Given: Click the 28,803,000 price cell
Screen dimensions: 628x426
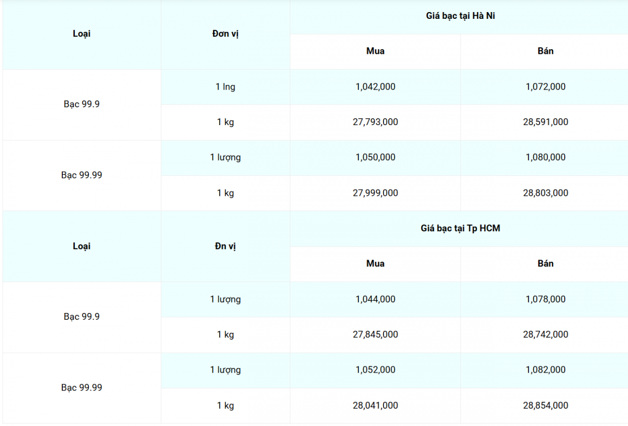Looking at the screenshot, I should click(545, 193).
